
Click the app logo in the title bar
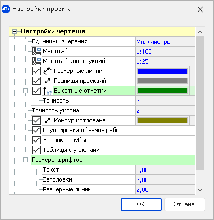5,9
